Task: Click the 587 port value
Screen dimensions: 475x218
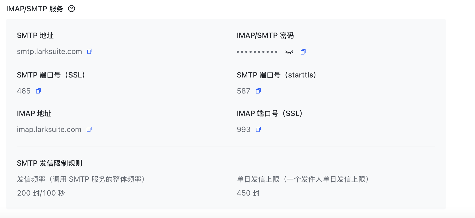Action: [x=244, y=91]
